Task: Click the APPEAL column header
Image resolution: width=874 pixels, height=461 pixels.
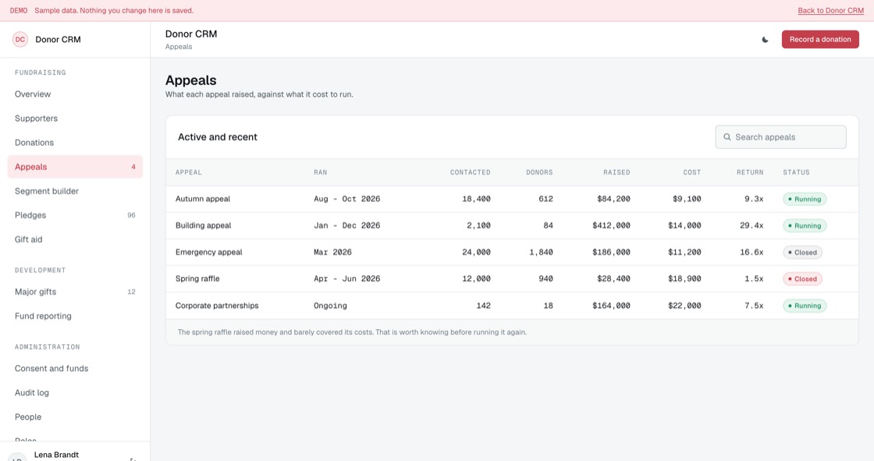Action: pos(188,172)
